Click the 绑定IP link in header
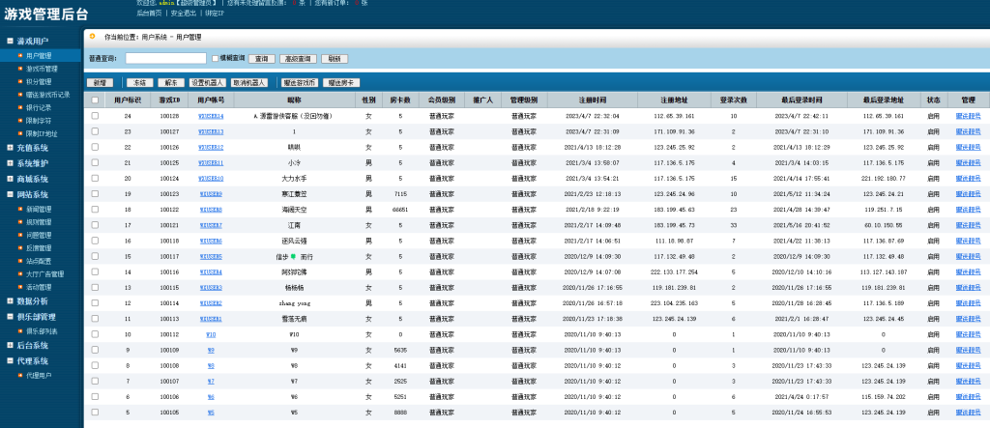The image size is (990, 428). (x=215, y=13)
